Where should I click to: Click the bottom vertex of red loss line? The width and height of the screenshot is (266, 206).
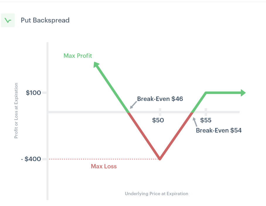160,158
